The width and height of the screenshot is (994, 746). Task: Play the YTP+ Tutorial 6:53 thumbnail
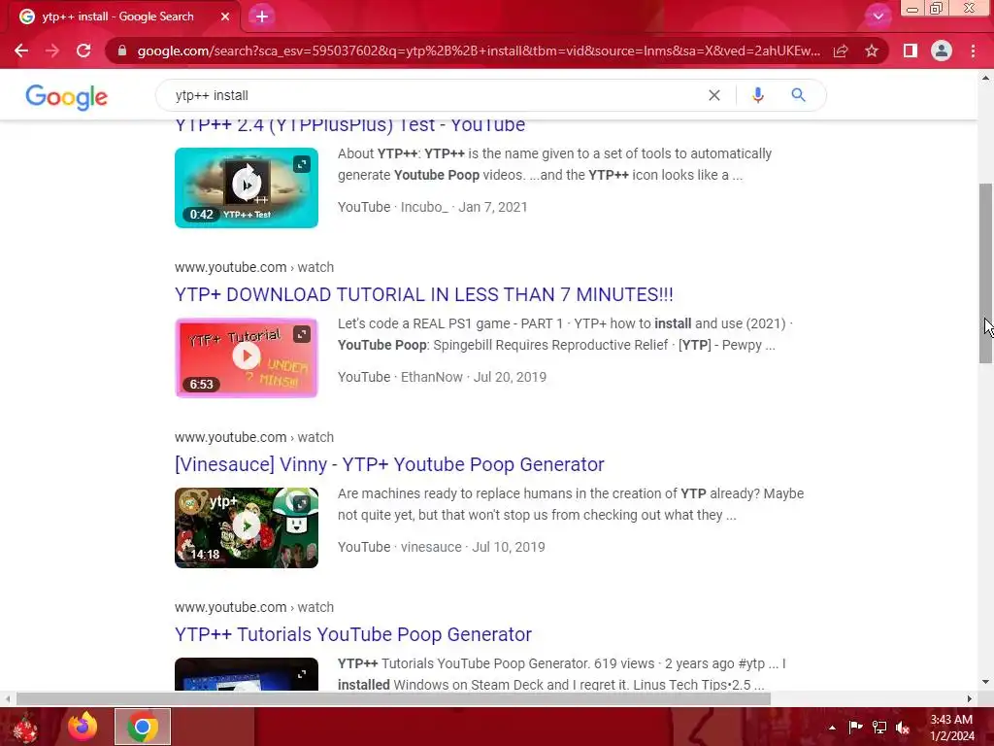point(247,357)
